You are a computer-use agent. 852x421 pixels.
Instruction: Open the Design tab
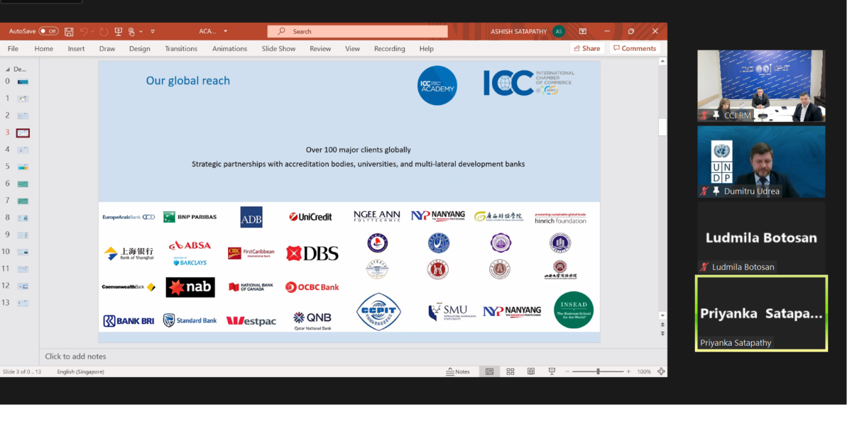[140, 49]
